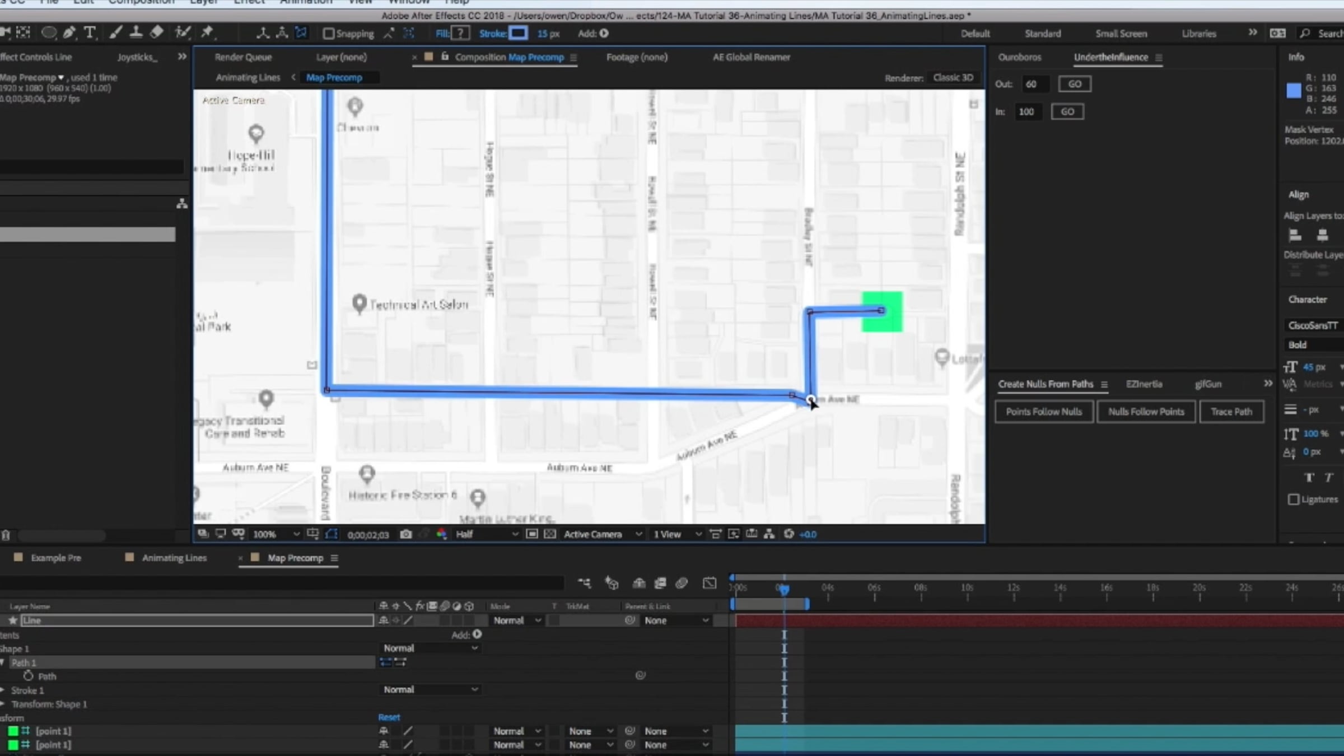The image size is (1344, 756).
Task: Select the Clone Stamp tool
Action: pos(136,33)
